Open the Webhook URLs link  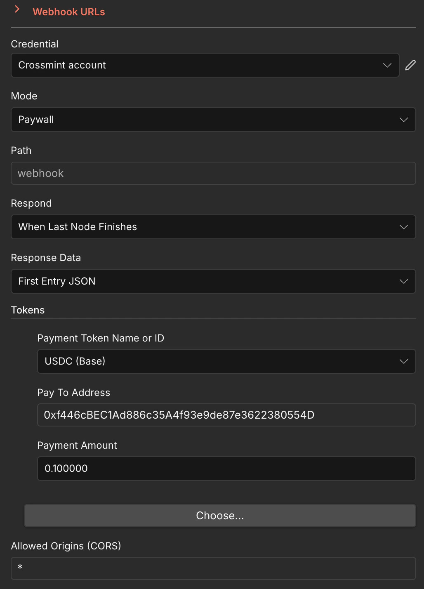(68, 12)
